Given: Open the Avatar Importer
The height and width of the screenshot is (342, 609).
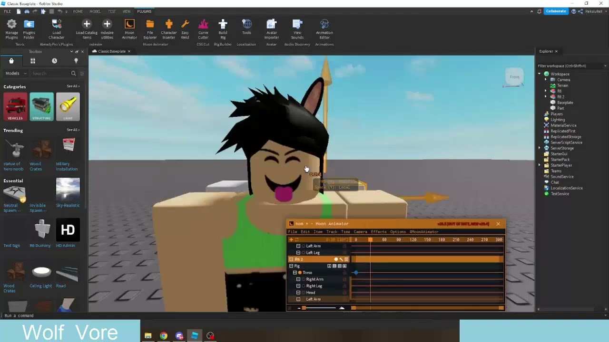Looking at the screenshot, I should [x=272, y=29].
